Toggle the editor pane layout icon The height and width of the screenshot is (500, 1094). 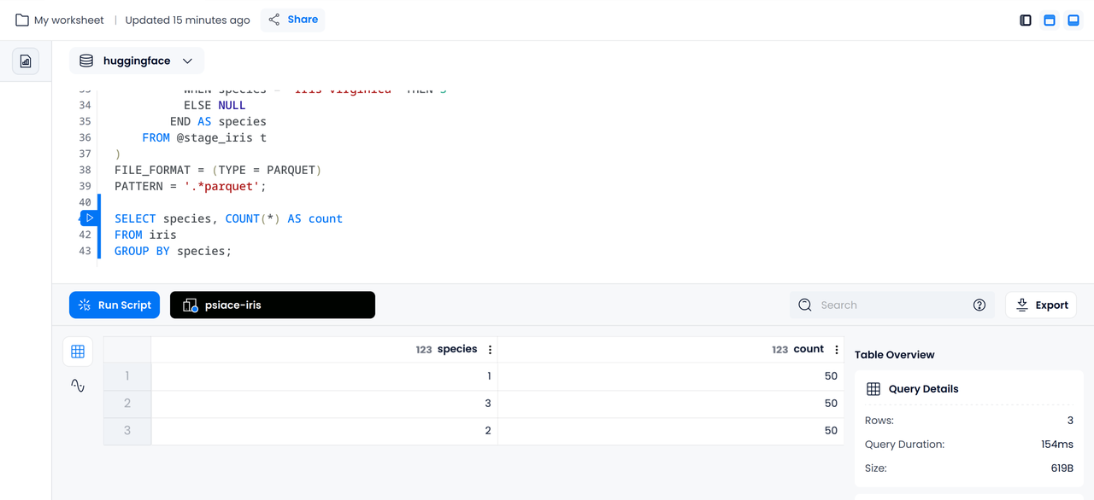click(1050, 20)
